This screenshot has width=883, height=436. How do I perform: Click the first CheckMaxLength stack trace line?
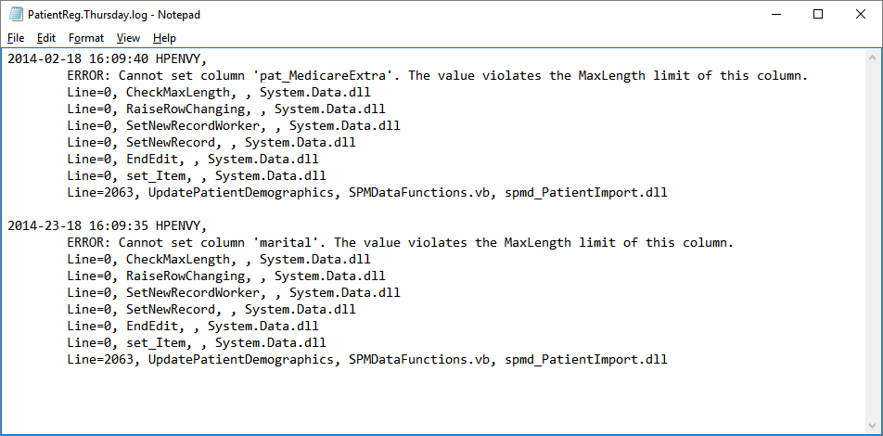pyautogui.click(x=219, y=93)
